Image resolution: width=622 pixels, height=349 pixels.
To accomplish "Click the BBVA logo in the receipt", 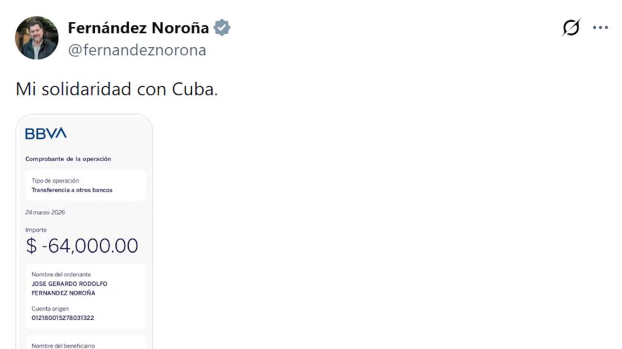I will pos(46,133).
